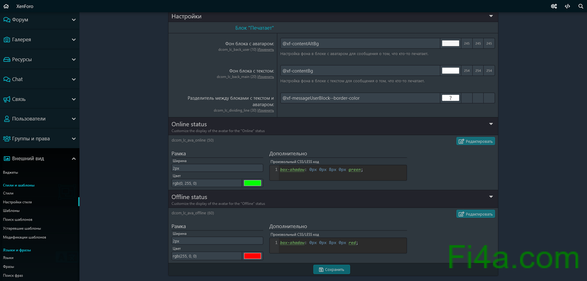The image size is (587, 281).
Task: Click Изменить link for dcom_lc_back_user
Action: pos(266,50)
